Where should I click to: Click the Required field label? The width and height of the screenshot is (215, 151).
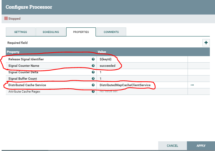point(17,43)
